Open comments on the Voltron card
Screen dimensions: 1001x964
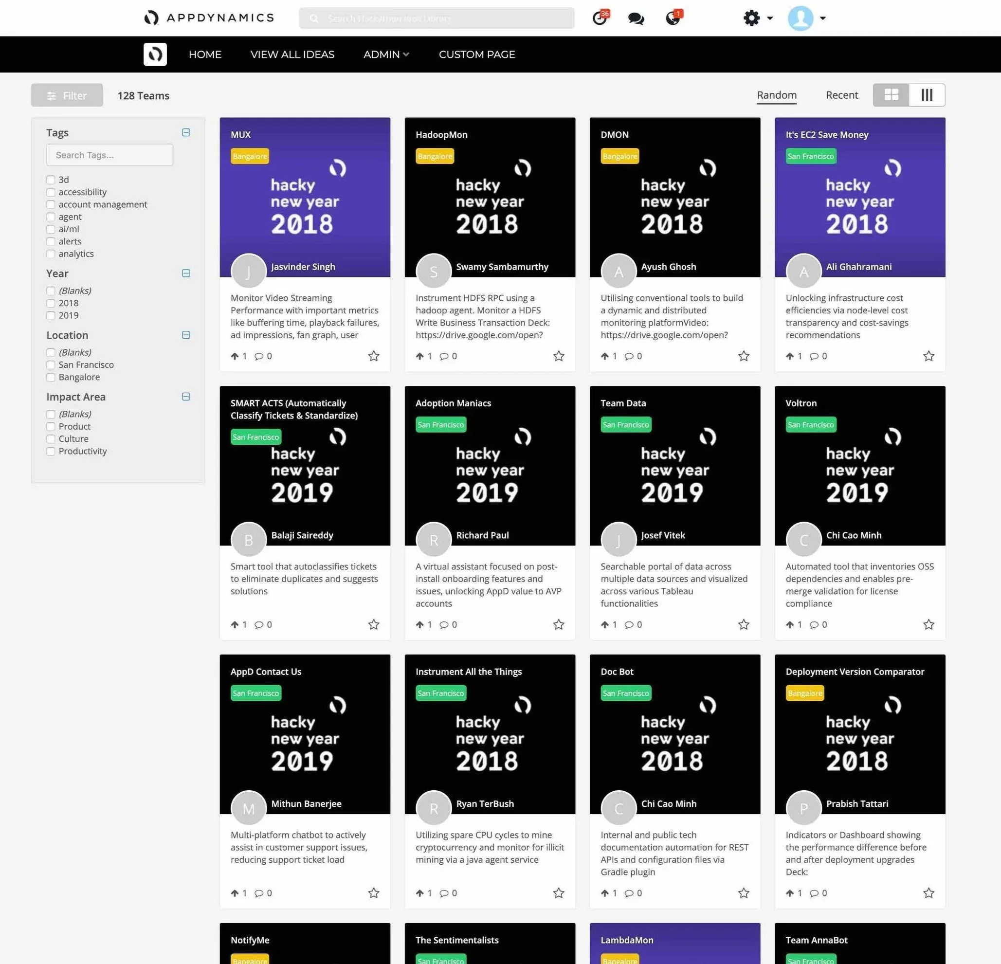point(814,624)
